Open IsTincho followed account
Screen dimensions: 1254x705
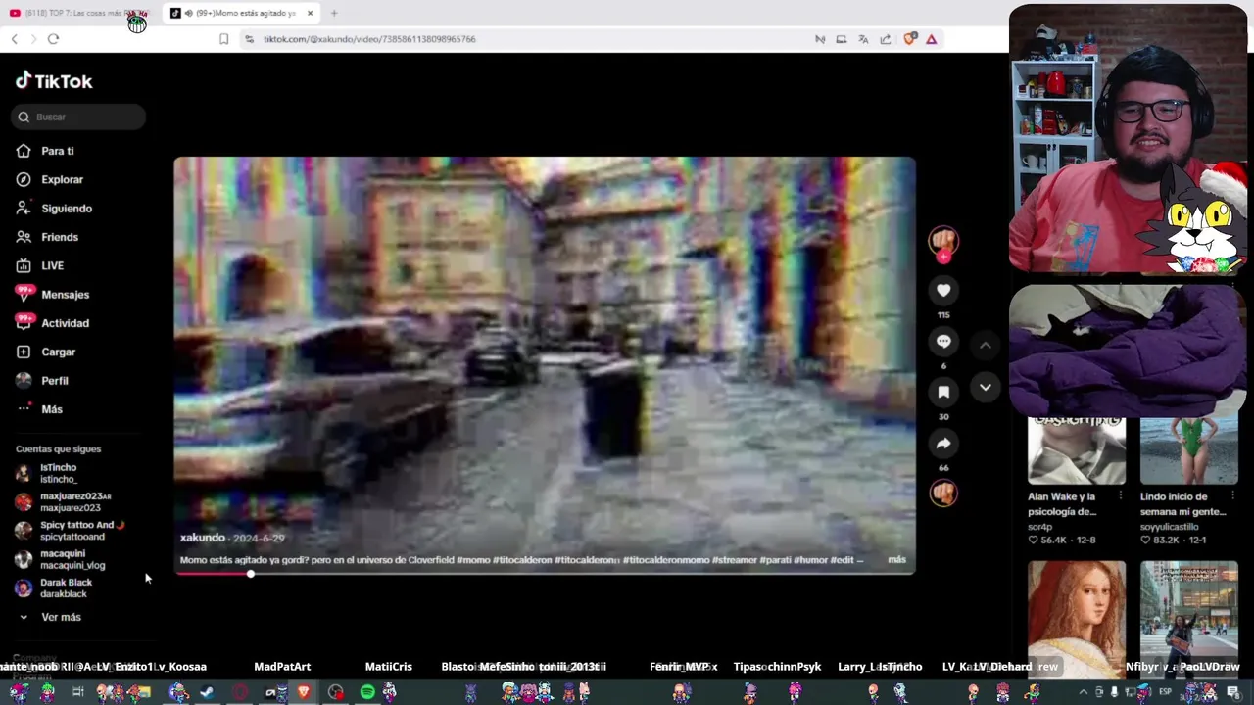47,473
